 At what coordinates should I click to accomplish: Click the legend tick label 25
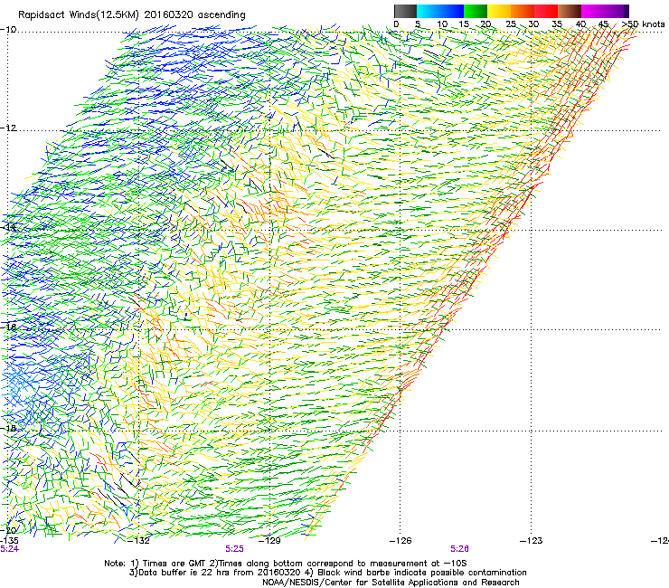511,24
